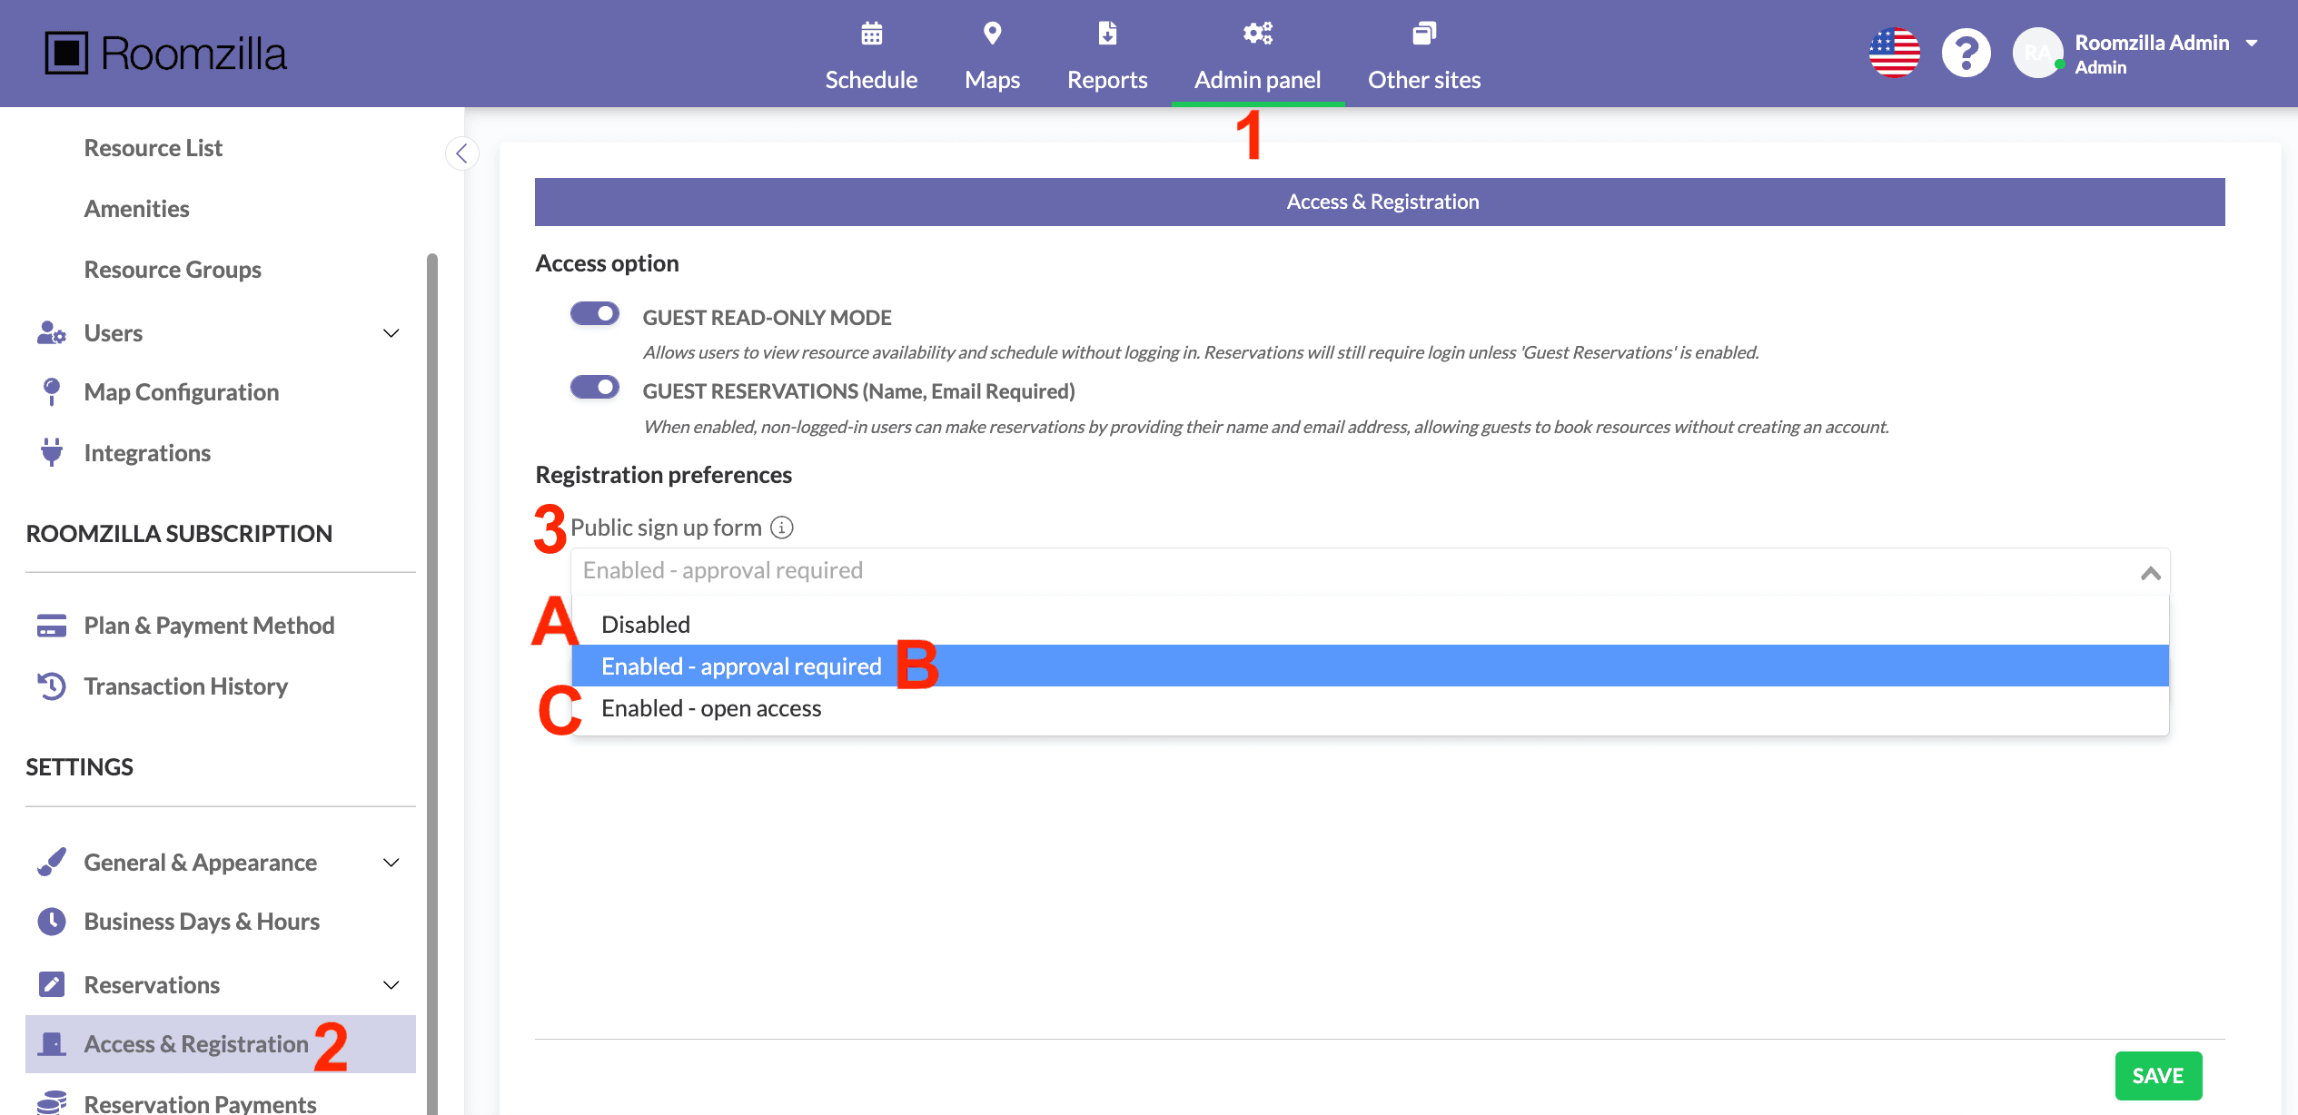Click the help question mark icon
This screenshot has height=1115, width=2298.
click(x=1966, y=53)
